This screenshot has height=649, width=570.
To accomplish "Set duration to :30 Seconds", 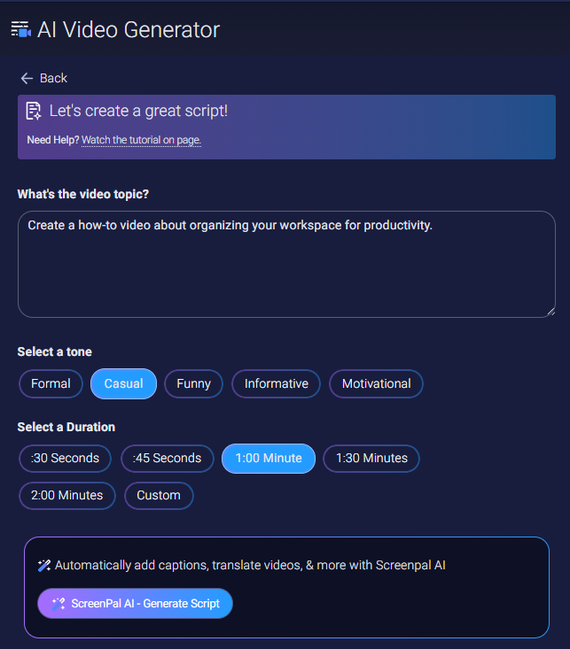I will click(65, 458).
